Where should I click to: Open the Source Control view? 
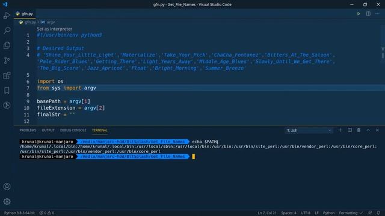pyautogui.click(x=7, y=60)
